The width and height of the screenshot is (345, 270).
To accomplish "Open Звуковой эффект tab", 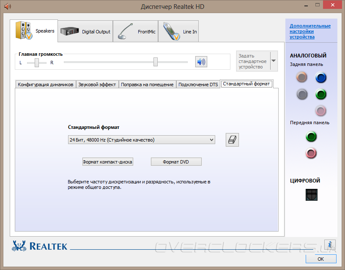I will click(97, 85).
